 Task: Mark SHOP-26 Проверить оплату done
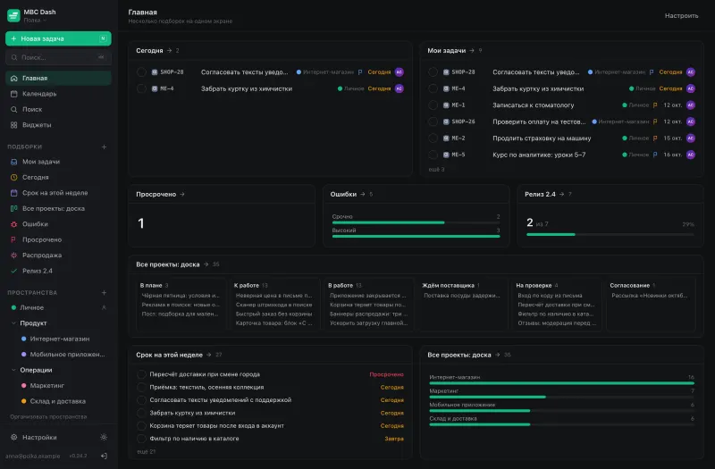click(x=433, y=121)
